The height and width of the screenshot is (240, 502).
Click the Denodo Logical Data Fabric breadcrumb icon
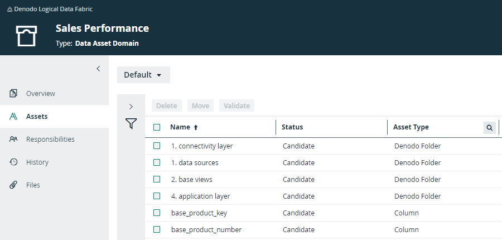pyautogui.click(x=9, y=9)
